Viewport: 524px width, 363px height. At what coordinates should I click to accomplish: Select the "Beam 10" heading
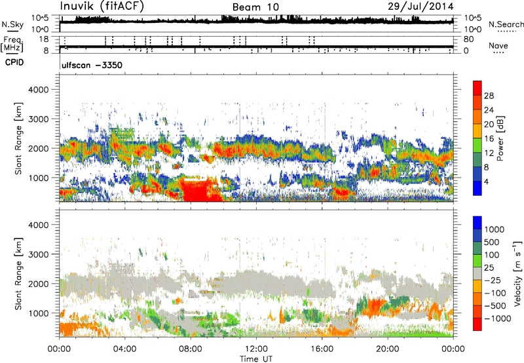pyautogui.click(x=255, y=7)
